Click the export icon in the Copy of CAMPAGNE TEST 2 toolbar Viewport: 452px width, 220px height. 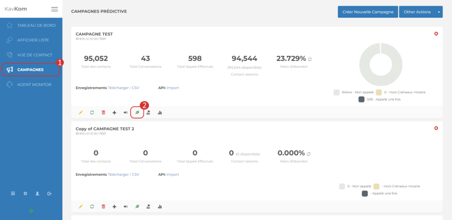click(148, 206)
